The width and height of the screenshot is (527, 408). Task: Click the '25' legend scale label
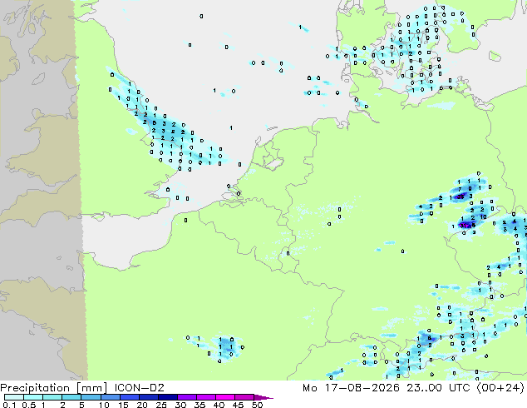(161, 405)
